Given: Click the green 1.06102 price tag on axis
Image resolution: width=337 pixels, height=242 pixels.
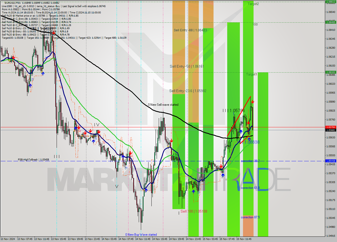Looking at the screenshot, I should (x=330, y=72).
